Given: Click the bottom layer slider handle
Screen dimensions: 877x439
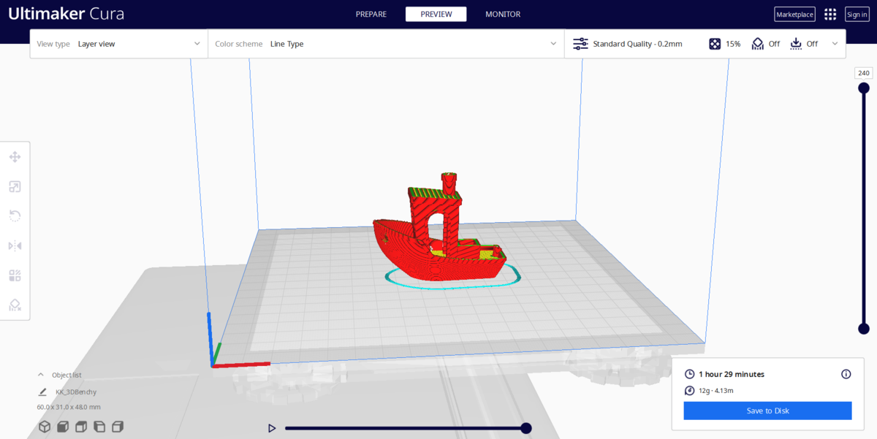Looking at the screenshot, I should 863,329.
